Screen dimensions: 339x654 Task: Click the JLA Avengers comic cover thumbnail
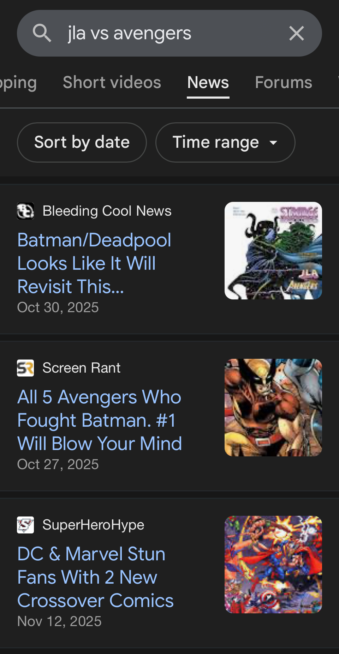pos(273,251)
